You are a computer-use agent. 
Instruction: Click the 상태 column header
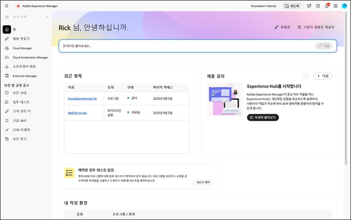pos(130,87)
